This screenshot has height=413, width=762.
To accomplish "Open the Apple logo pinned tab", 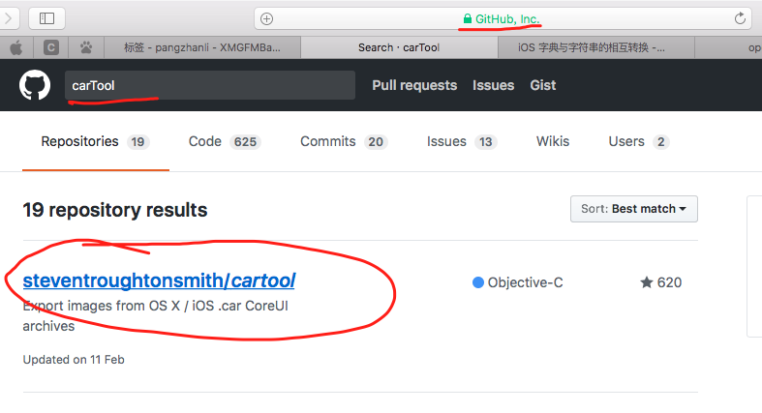I will pyautogui.click(x=16, y=47).
